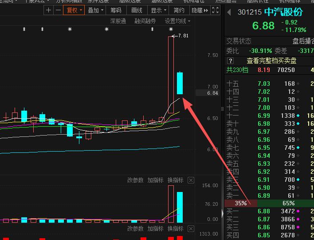Click 融资融券 link
The image size is (314, 240).
(145, 21)
